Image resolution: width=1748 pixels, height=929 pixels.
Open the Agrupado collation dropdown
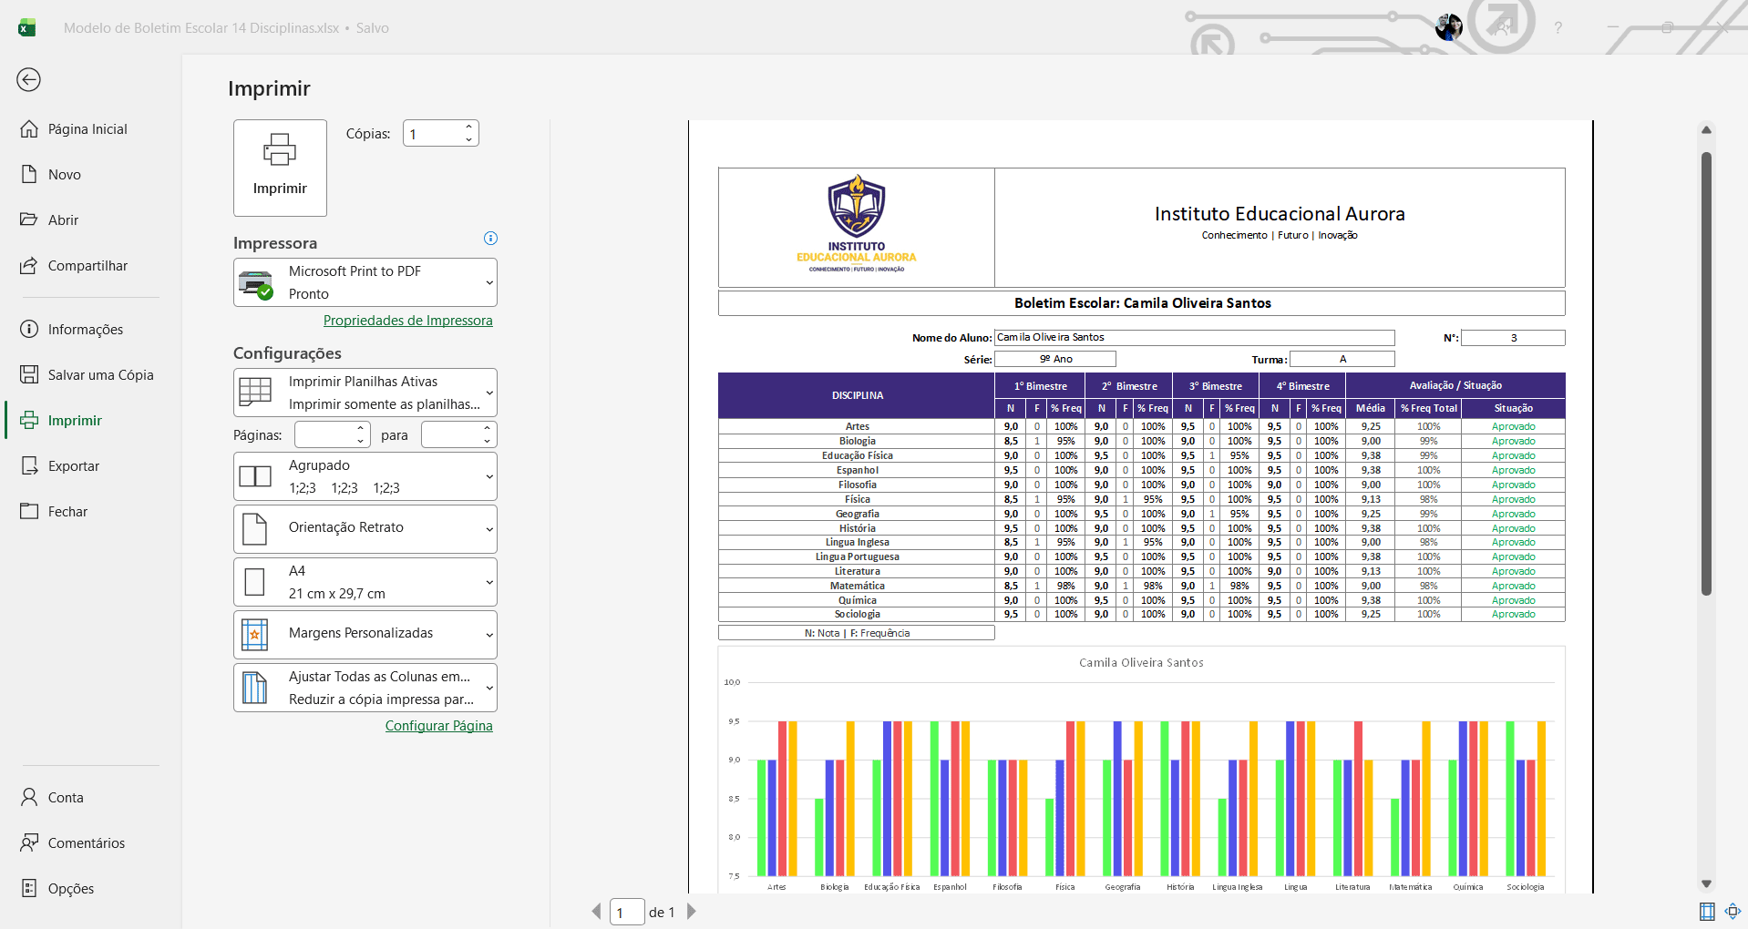(x=365, y=476)
